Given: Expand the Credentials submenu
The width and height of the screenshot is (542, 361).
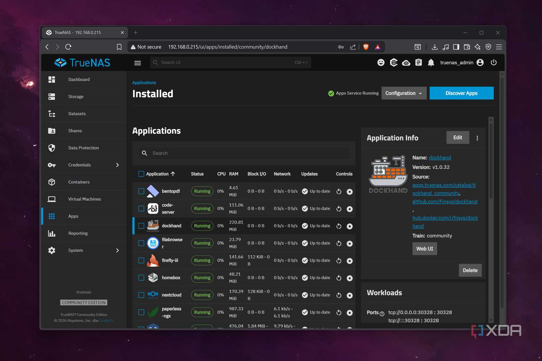Looking at the screenshot, I should point(117,165).
